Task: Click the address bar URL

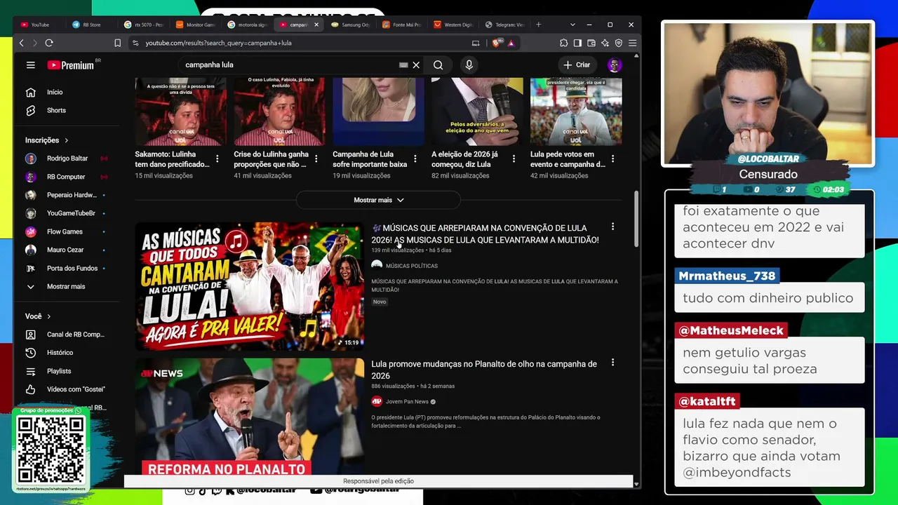Action: pos(218,43)
